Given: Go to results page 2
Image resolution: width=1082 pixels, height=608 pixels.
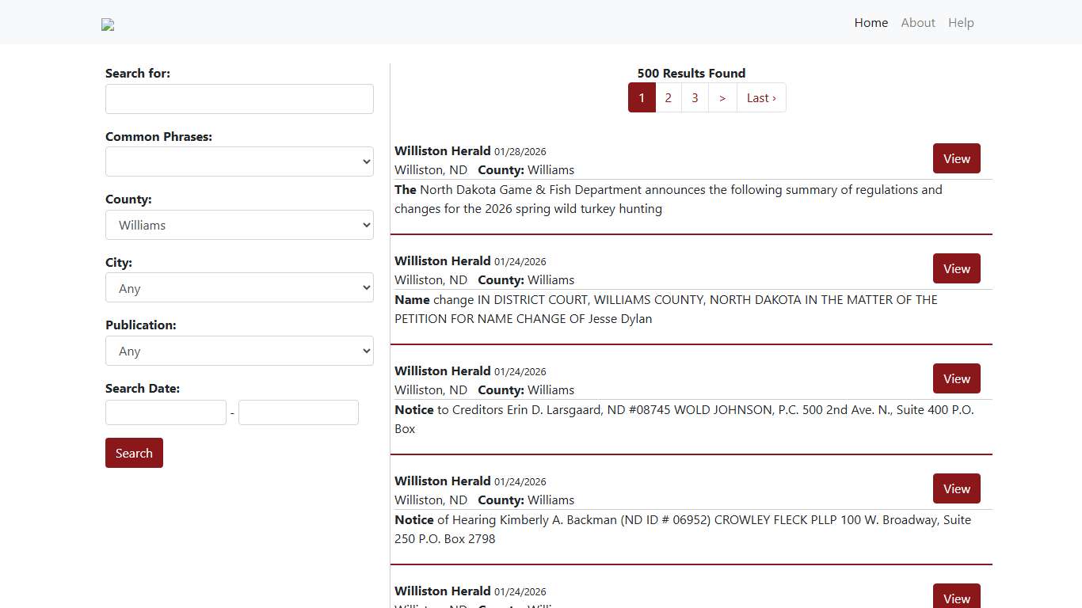Looking at the screenshot, I should 669,97.
